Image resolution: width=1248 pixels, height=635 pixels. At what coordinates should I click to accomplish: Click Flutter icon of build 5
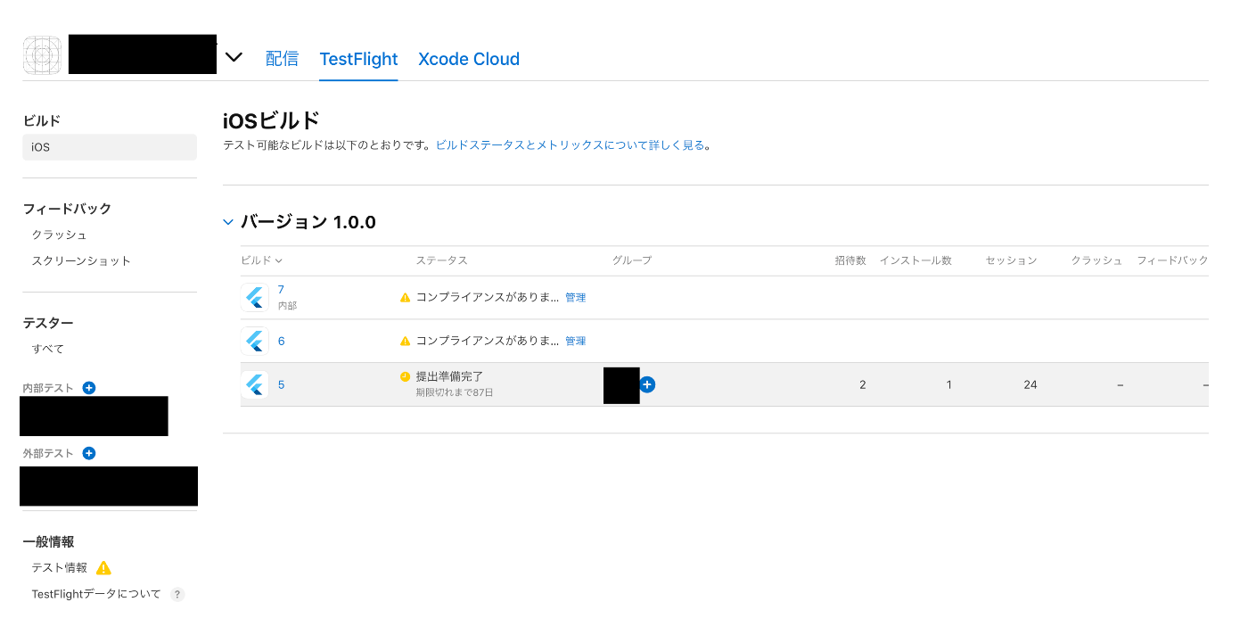pyautogui.click(x=255, y=384)
